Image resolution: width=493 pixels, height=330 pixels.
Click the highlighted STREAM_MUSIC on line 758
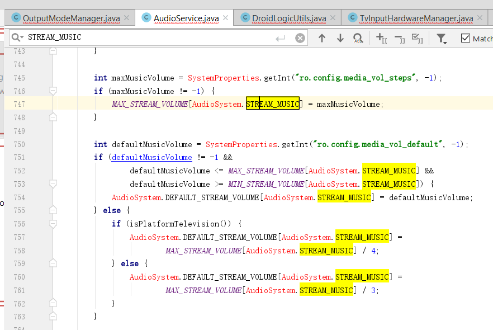pos(326,251)
